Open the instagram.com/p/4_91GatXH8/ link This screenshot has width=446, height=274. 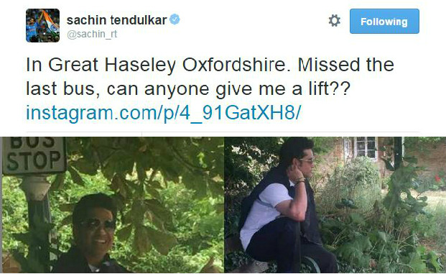pyautogui.click(x=163, y=113)
